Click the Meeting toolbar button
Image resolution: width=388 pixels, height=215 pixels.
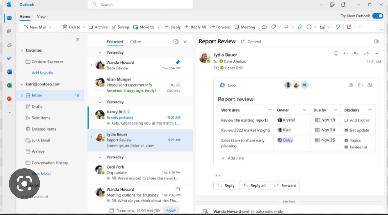(245, 27)
